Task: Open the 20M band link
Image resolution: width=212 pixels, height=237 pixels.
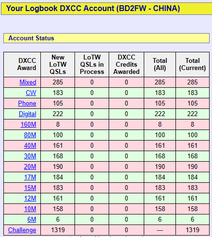Action: tap(30, 167)
